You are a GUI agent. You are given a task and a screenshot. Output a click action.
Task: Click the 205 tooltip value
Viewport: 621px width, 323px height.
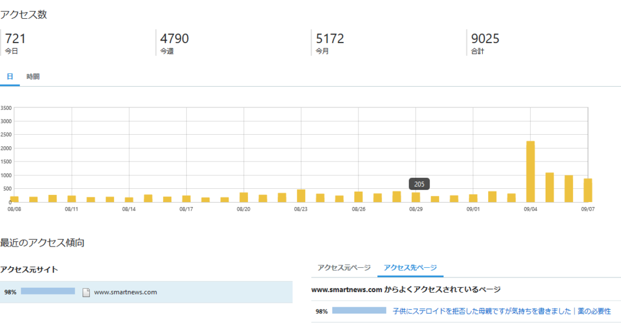(x=419, y=185)
